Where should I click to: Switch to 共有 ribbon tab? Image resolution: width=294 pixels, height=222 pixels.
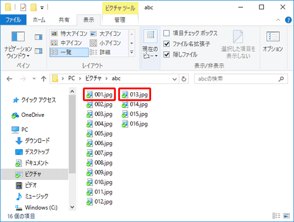click(x=64, y=20)
